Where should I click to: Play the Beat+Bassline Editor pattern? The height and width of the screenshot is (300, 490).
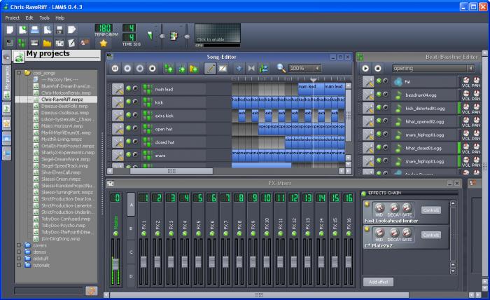(x=365, y=68)
